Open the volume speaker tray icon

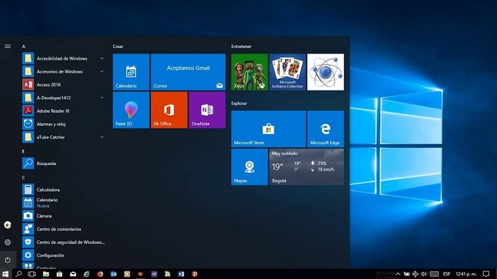(x=424, y=274)
